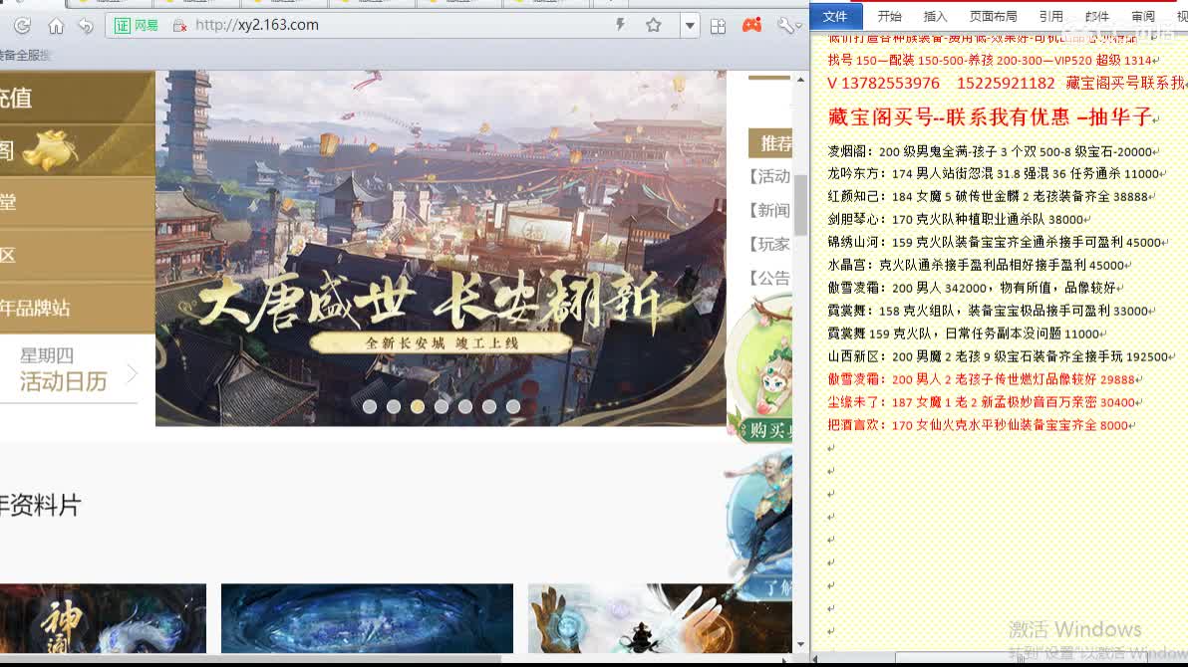Open the 【公告 news entry

click(x=769, y=278)
